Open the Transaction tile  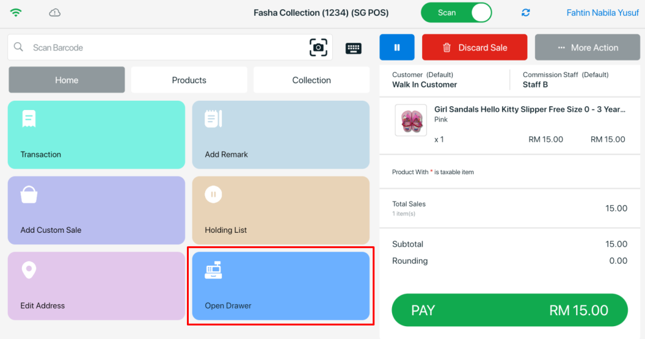click(x=96, y=134)
